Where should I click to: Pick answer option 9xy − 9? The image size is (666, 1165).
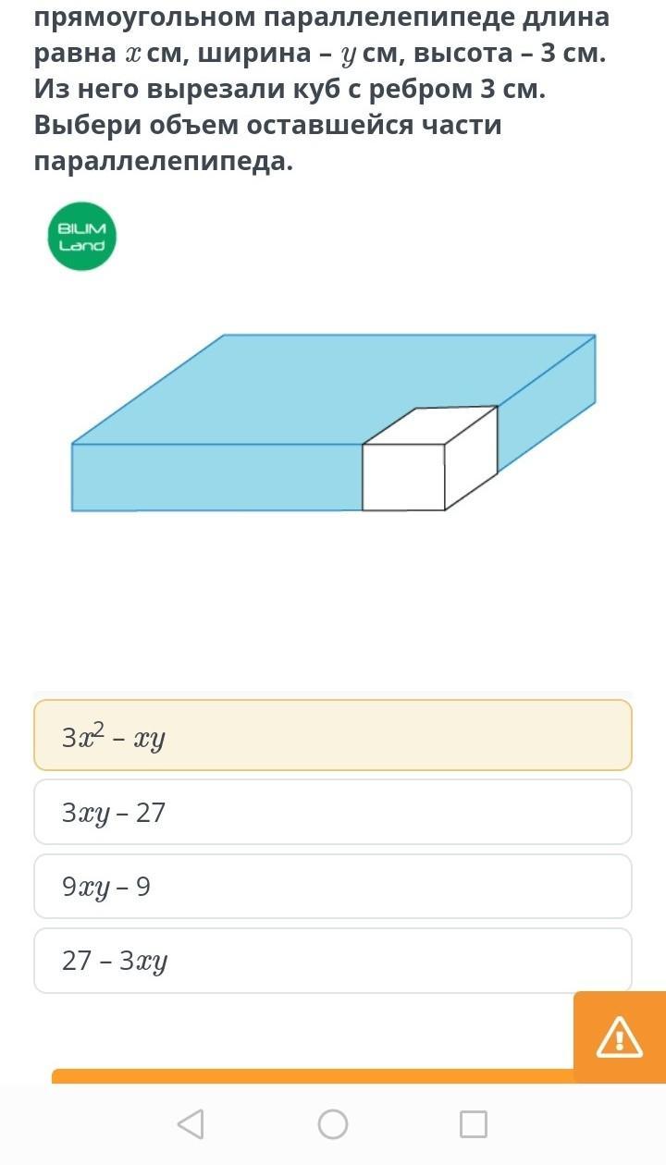tap(333, 886)
